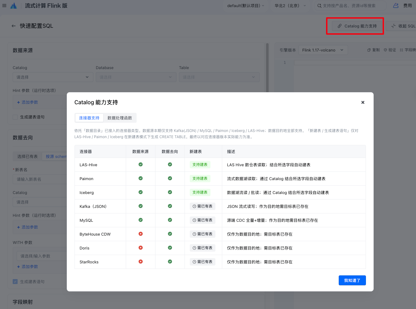This screenshot has width=416, height=309.
Task: Expand the 华北2（北京）region selector
Action: tap(290, 6)
